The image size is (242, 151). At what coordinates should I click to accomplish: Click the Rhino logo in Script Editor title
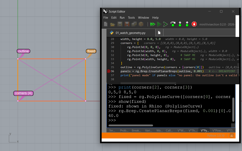(x=105, y=11)
